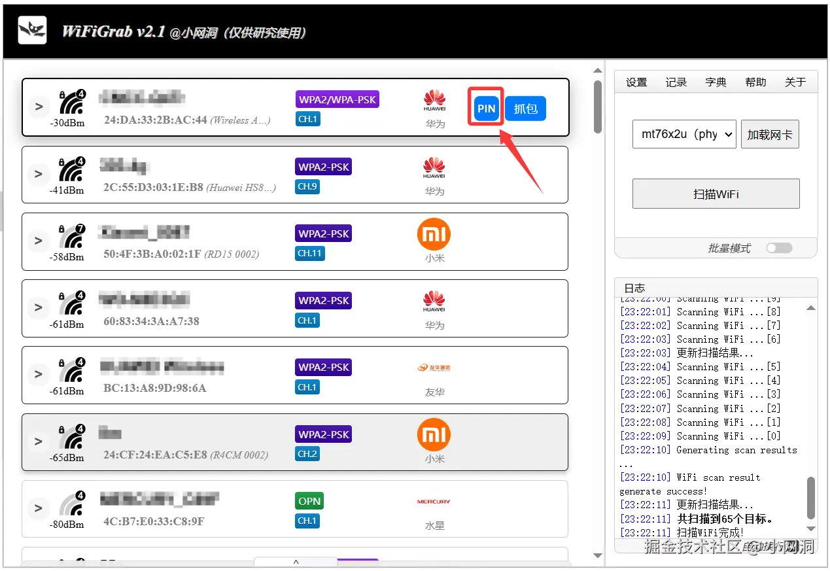Click signal icon of the -30dBm network
Screen dimensions: 830x571
[x=72, y=103]
